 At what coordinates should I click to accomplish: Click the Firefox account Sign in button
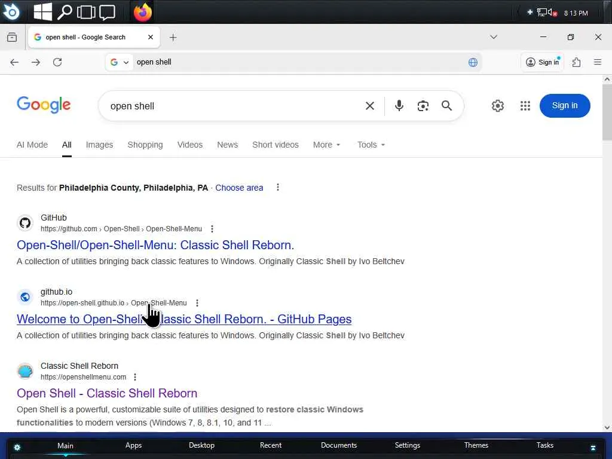pos(543,62)
